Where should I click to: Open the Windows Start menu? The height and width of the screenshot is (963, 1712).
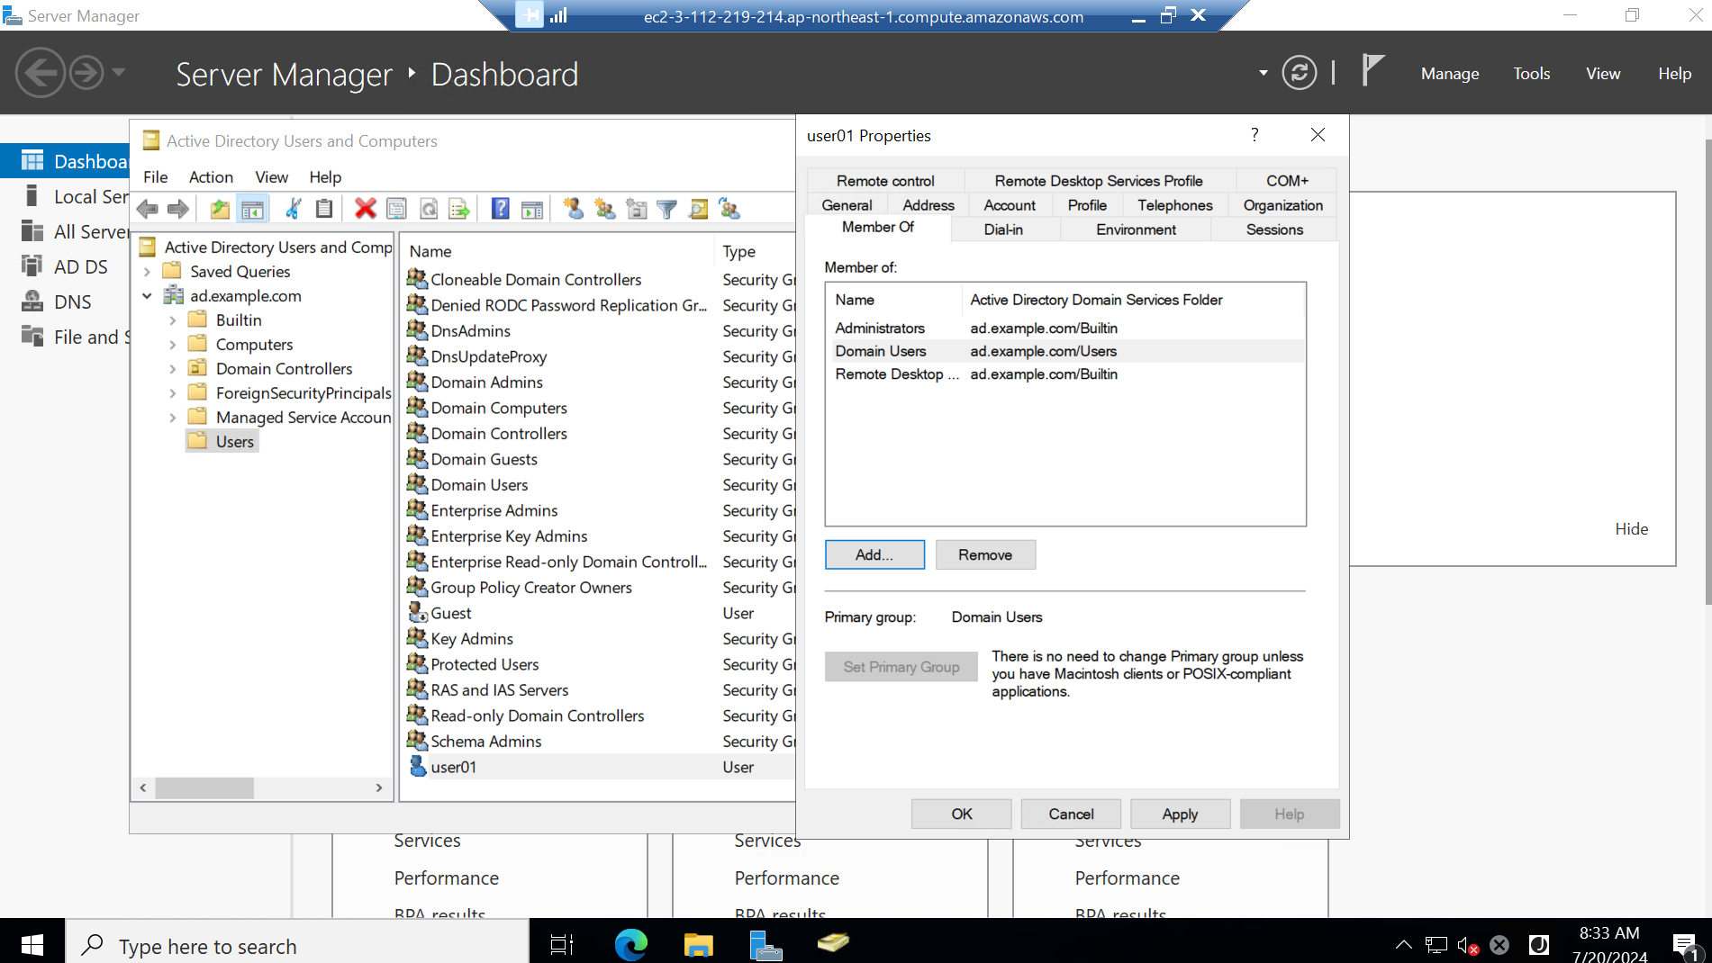[x=32, y=944]
